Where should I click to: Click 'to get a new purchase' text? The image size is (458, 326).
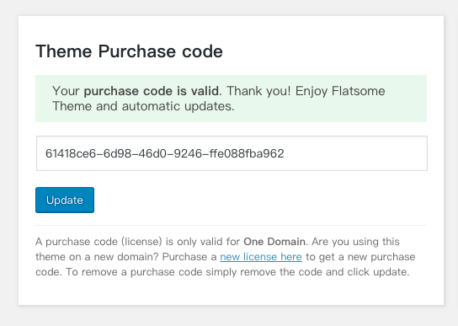[360, 257]
